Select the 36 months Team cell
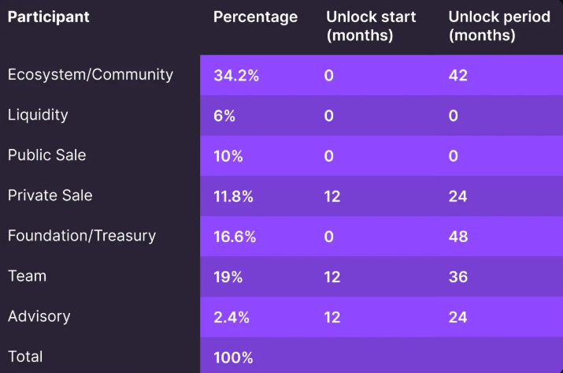 458,277
